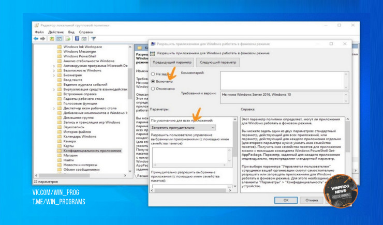Click the '22 параметров' status bar text
The width and height of the screenshot is (383, 225).
(x=46, y=182)
